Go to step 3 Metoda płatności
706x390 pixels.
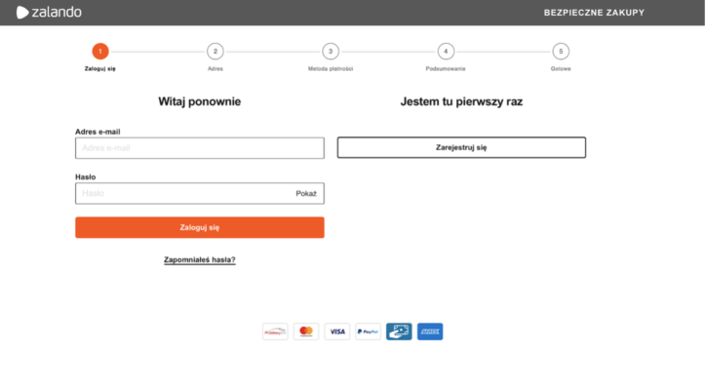tap(331, 52)
